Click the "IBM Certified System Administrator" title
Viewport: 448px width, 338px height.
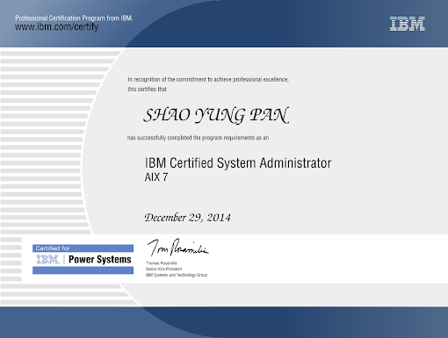[x=238, y=163]
